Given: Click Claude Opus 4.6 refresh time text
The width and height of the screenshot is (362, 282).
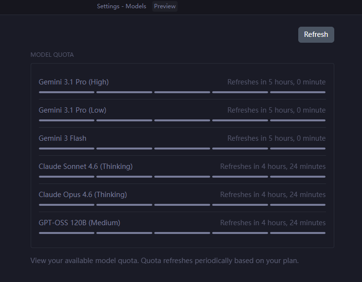Looking at the screenshot, I should [x=273, y=195].
